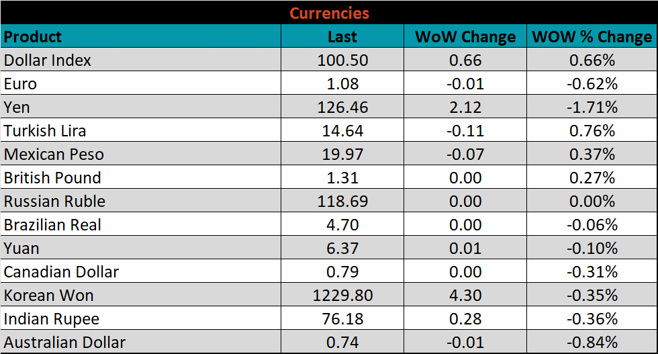Click the Last column header
This screenshot has height=354, width=658.
[342, 37]
